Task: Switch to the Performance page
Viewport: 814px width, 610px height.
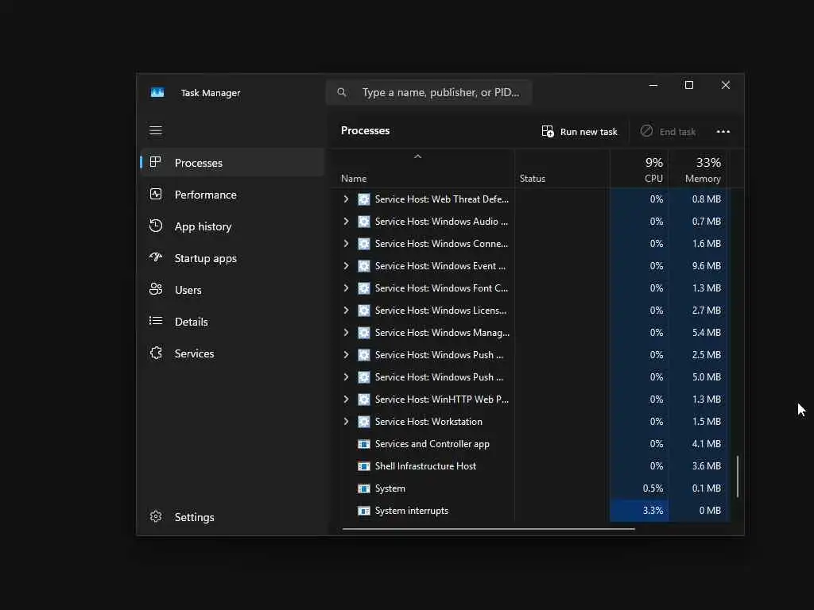Action: (233, 195)
